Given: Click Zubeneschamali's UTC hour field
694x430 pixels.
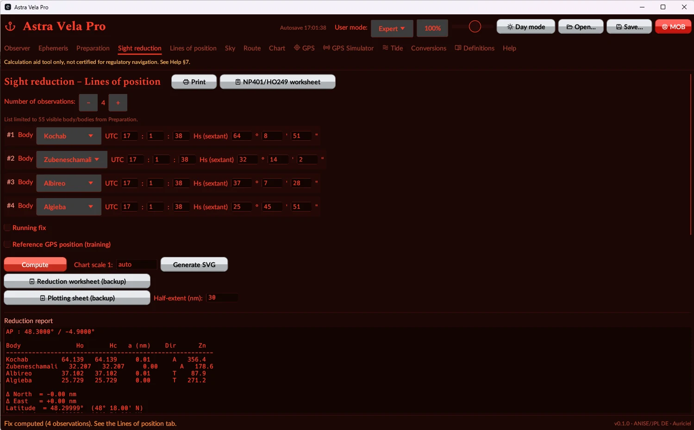Looking at the screenshot, I should pyautogui.click(x=135, y=160).
